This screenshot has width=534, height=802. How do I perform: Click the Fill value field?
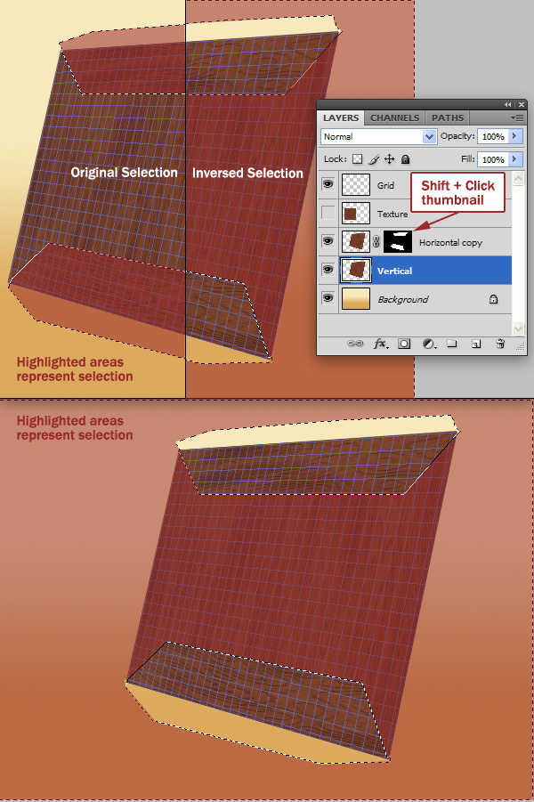(x=494, y=159)
